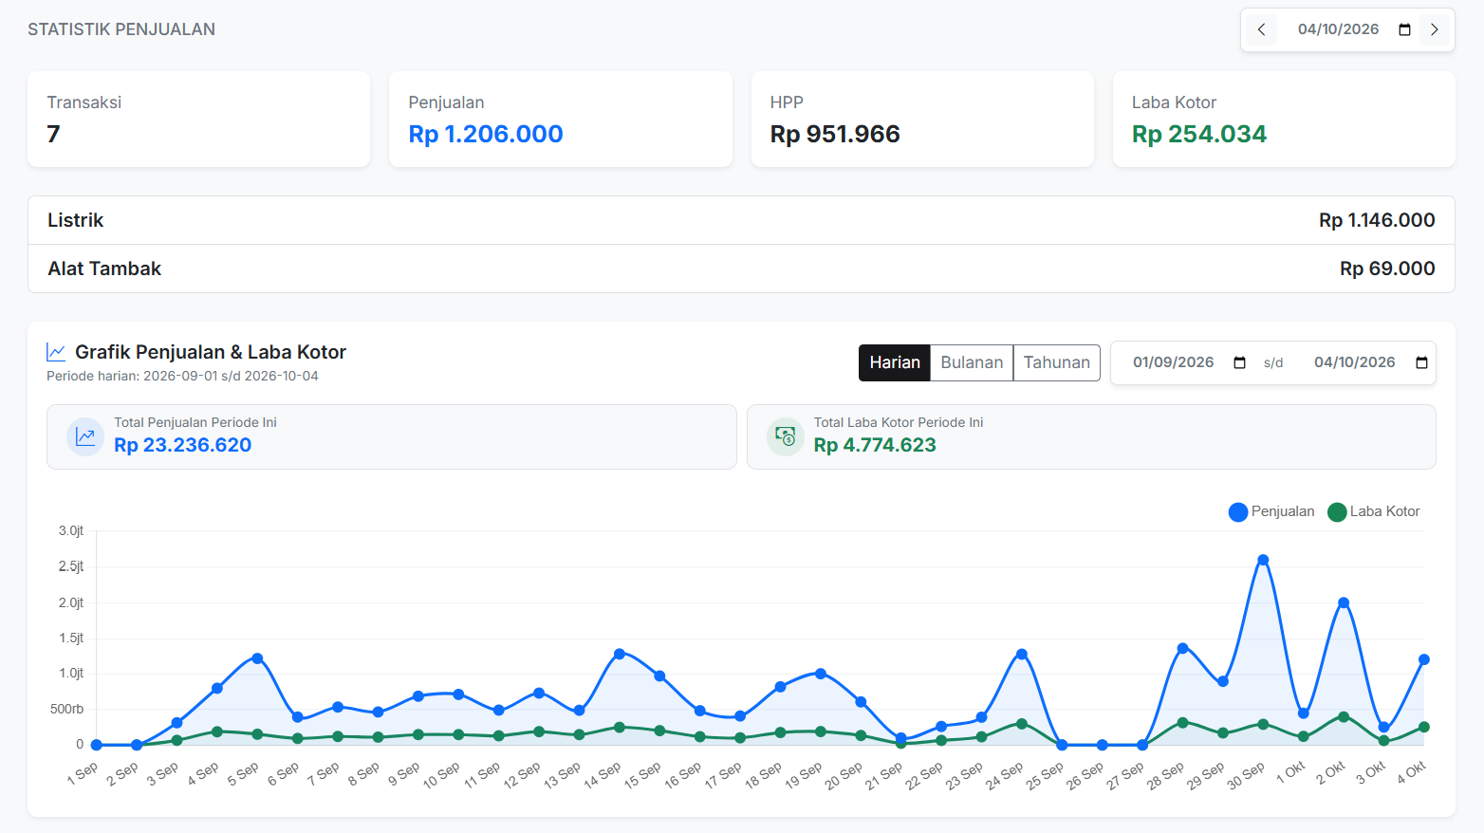Click the chart end date field 04/10/2026
Viewport: 1484px width, 833px height.
click(1354, 362)
